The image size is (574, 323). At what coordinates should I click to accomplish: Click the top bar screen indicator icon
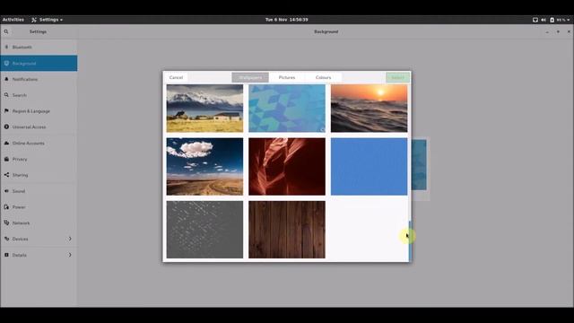535,20
